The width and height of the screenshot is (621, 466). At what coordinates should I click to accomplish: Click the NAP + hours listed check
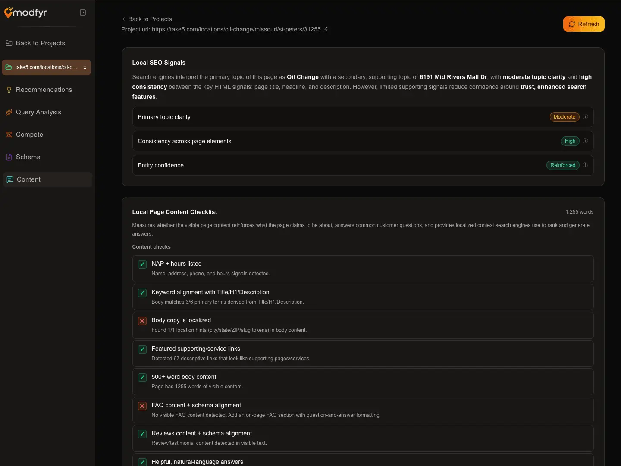[x=142, y=264]
